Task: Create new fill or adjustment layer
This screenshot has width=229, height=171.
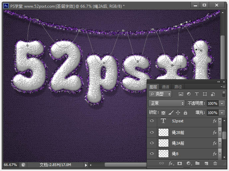Action: pos(189,163)
